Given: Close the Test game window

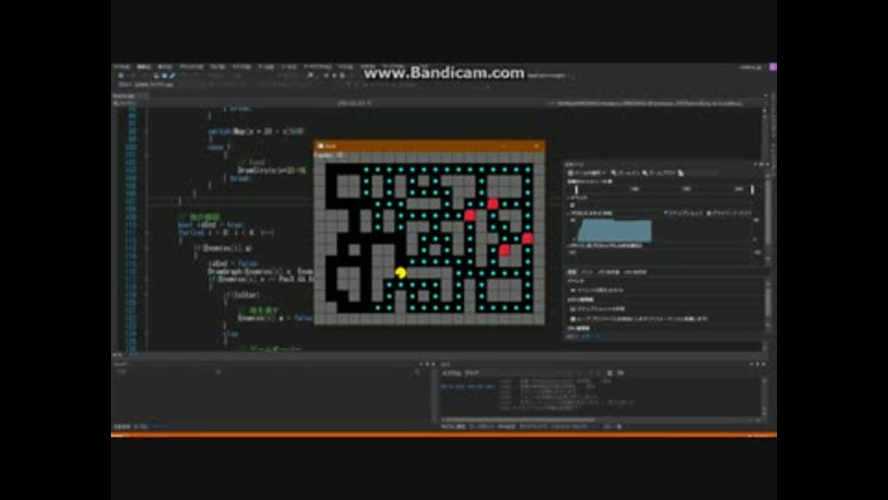Looking at the screenshot, I should point(536,145).
